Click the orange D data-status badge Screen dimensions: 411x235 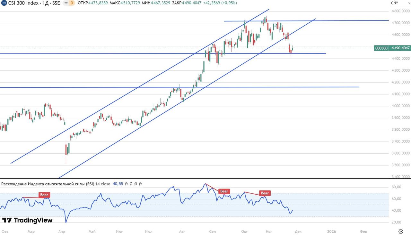[x=72, y=3]
